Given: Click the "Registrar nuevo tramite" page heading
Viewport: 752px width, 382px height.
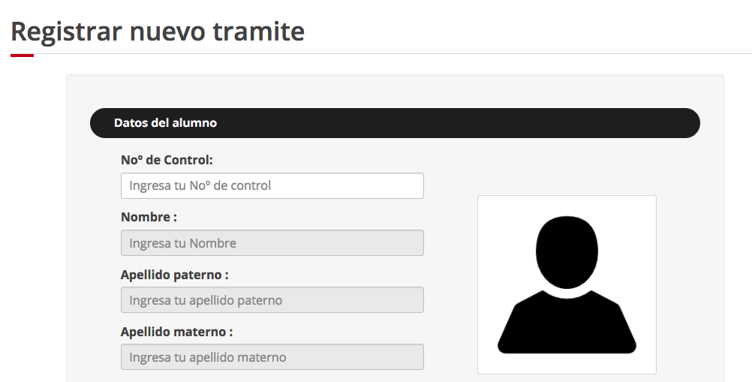Looking at the screenshot, I should pos(158,32).
